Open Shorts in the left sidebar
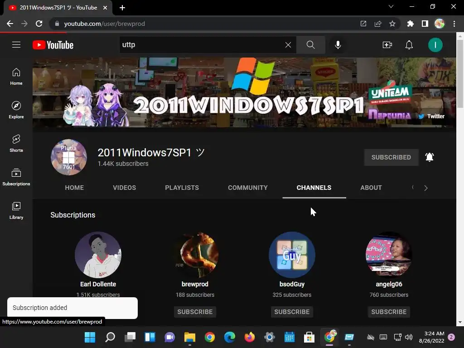 (x=16, y=144)
